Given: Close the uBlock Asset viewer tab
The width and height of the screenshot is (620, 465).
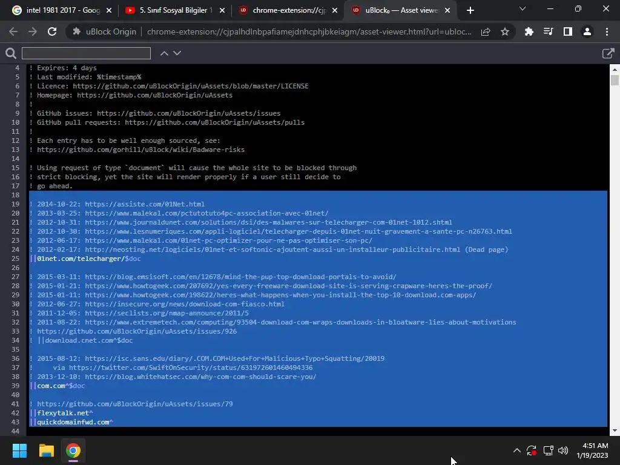Looking at the screenshot, I should pyautogui.click(x=447, y=10).
